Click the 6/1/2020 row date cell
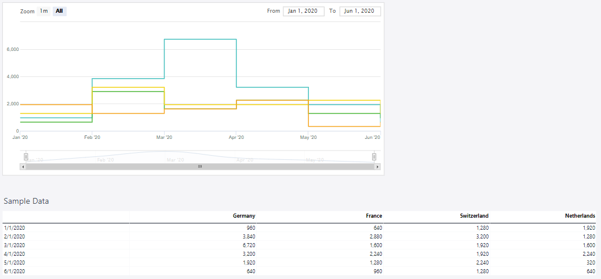 pos(14,271)
